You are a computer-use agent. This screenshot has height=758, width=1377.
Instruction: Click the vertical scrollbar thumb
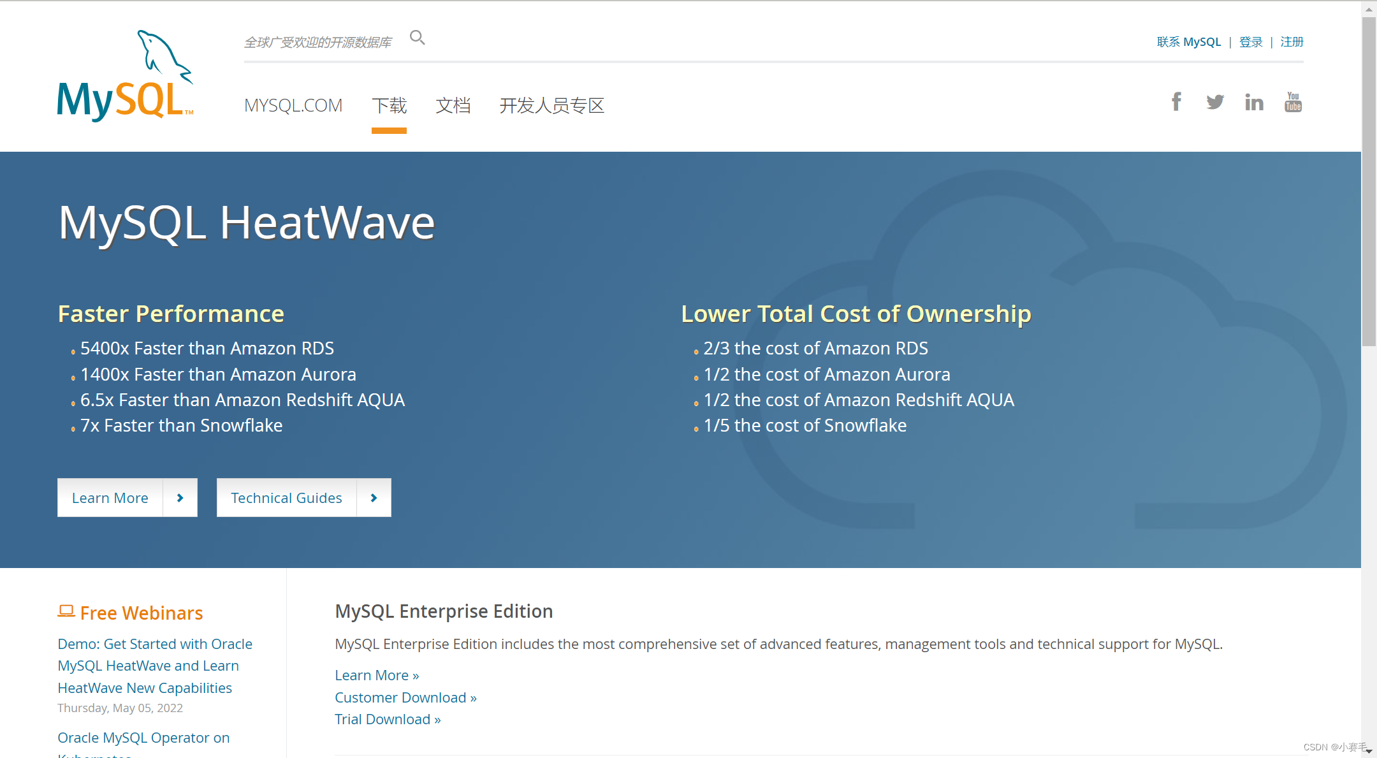tap(1369, 182)
